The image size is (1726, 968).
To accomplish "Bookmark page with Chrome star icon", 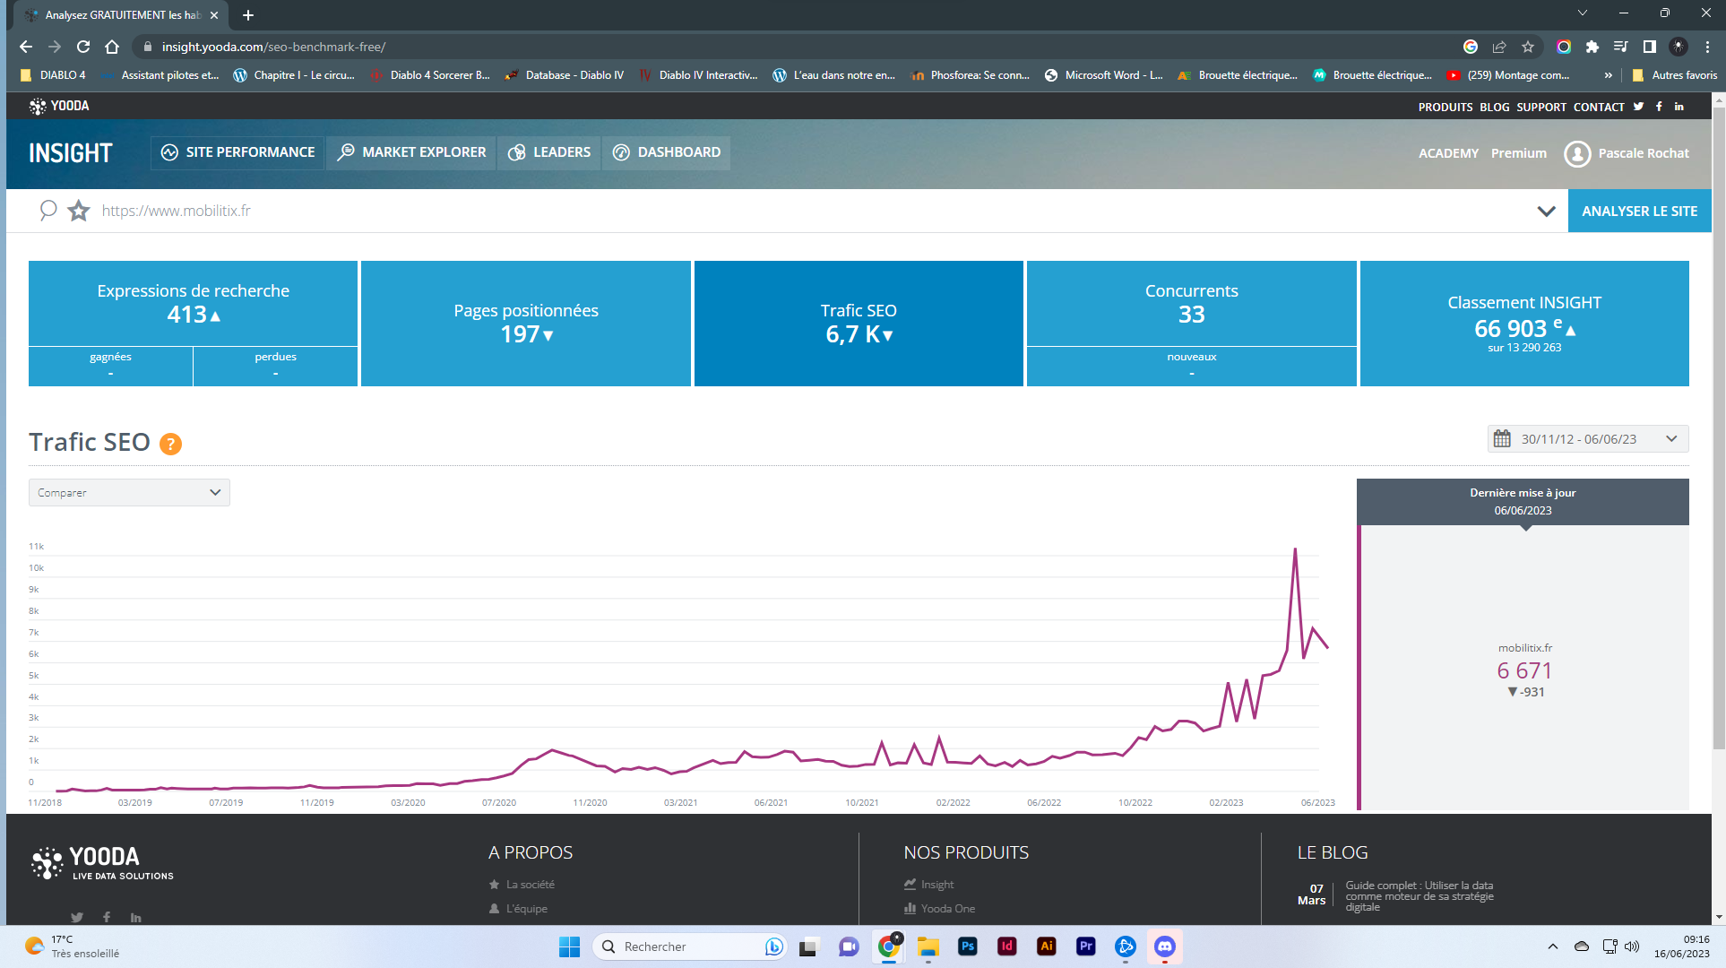I will [1528, 47].
